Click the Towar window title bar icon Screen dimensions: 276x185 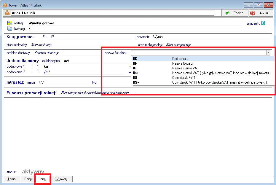pyautogui.click(x=5, y=5)
